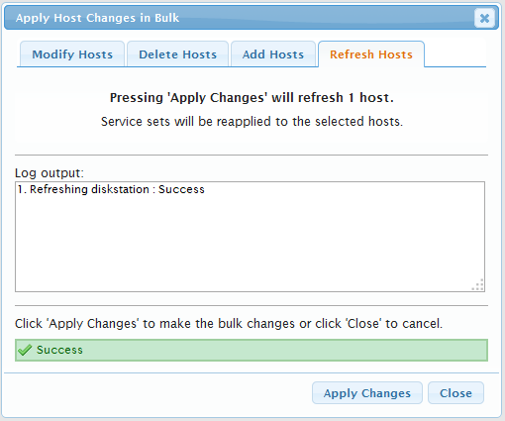Click the Close button at dialog bottom
The height and width of the screenshot is (421, 505).
click(455, 393)
